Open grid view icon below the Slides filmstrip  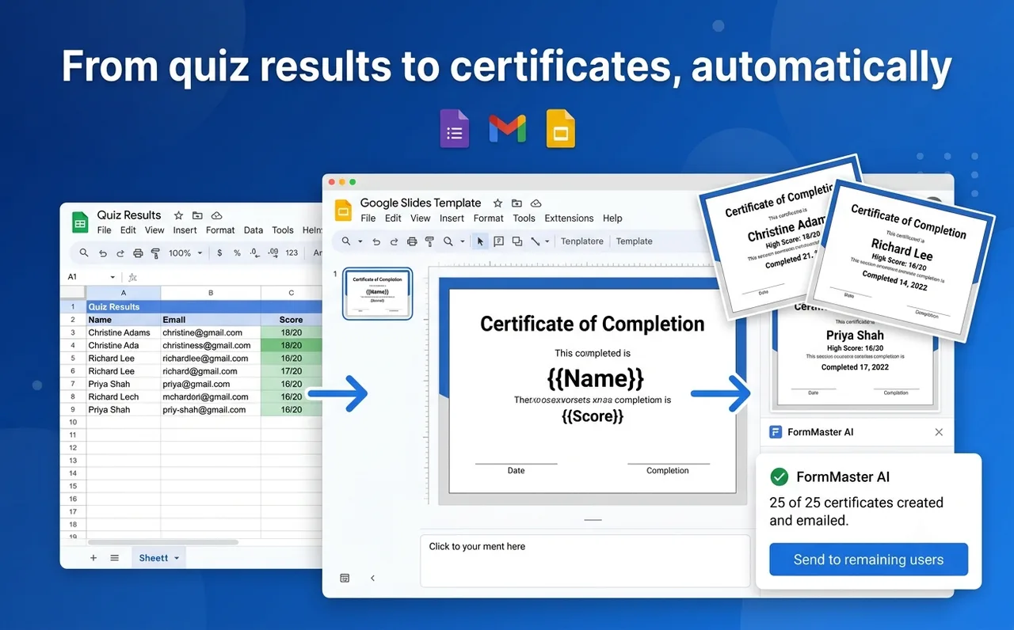(345, 579)
